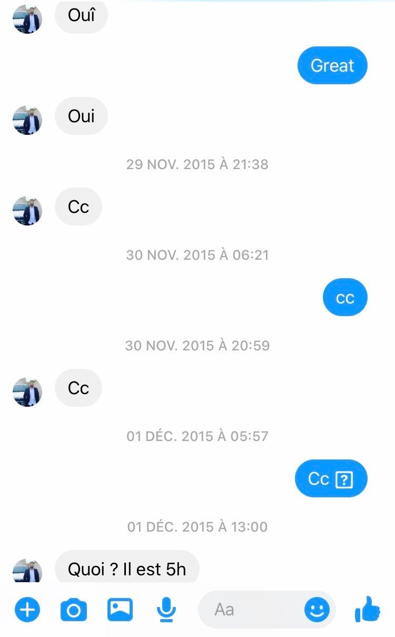
Task: Tap the gray "Oui" message bubble
Action: tap(81, 116)
